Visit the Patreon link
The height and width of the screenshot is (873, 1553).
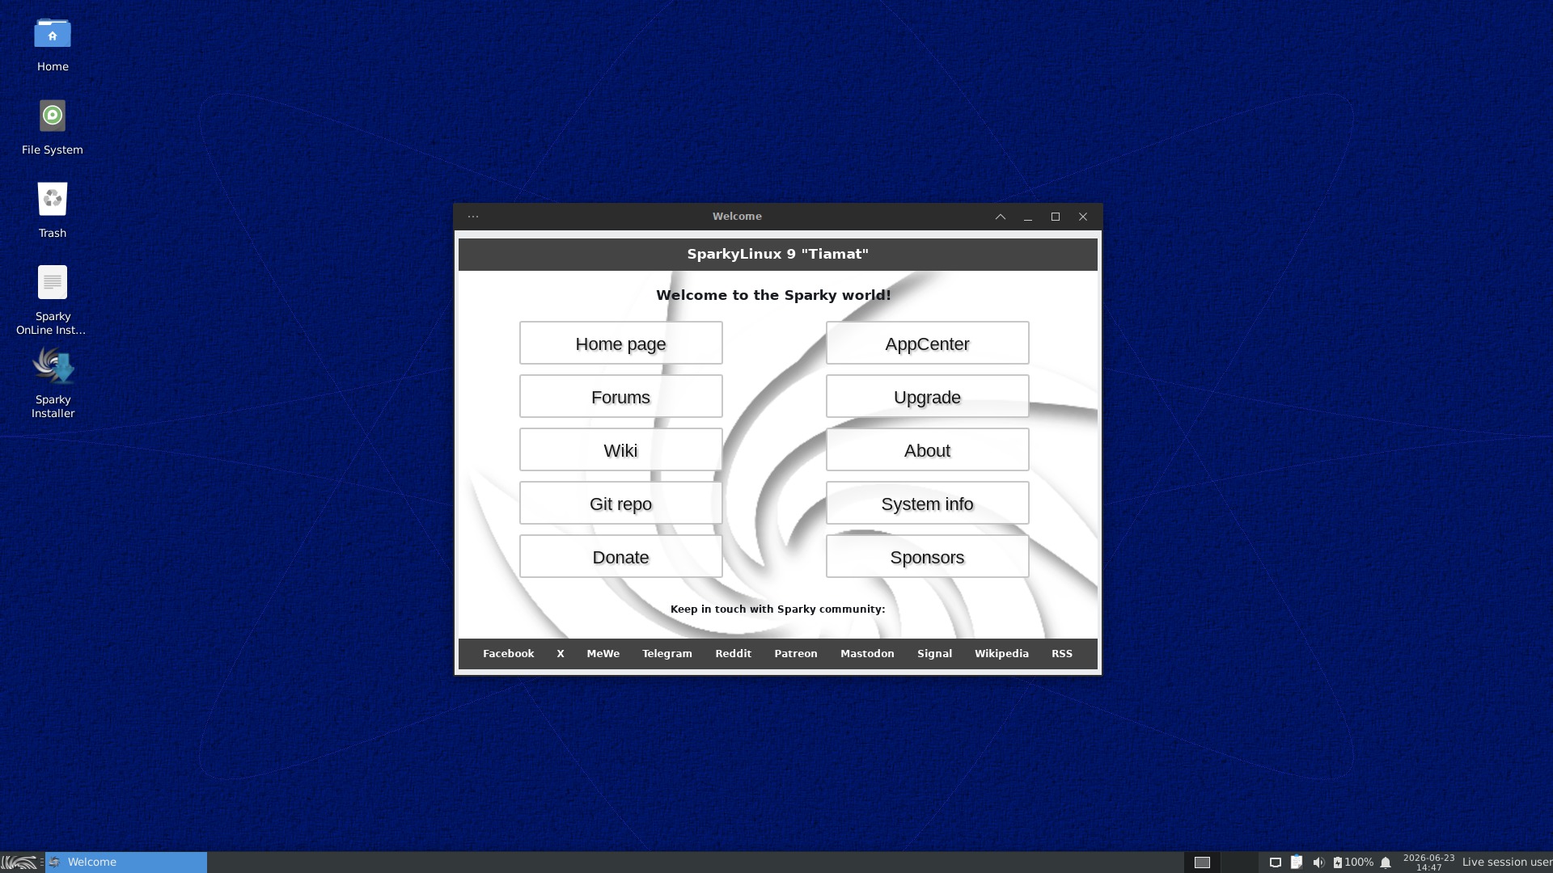(x=796, y=654)
